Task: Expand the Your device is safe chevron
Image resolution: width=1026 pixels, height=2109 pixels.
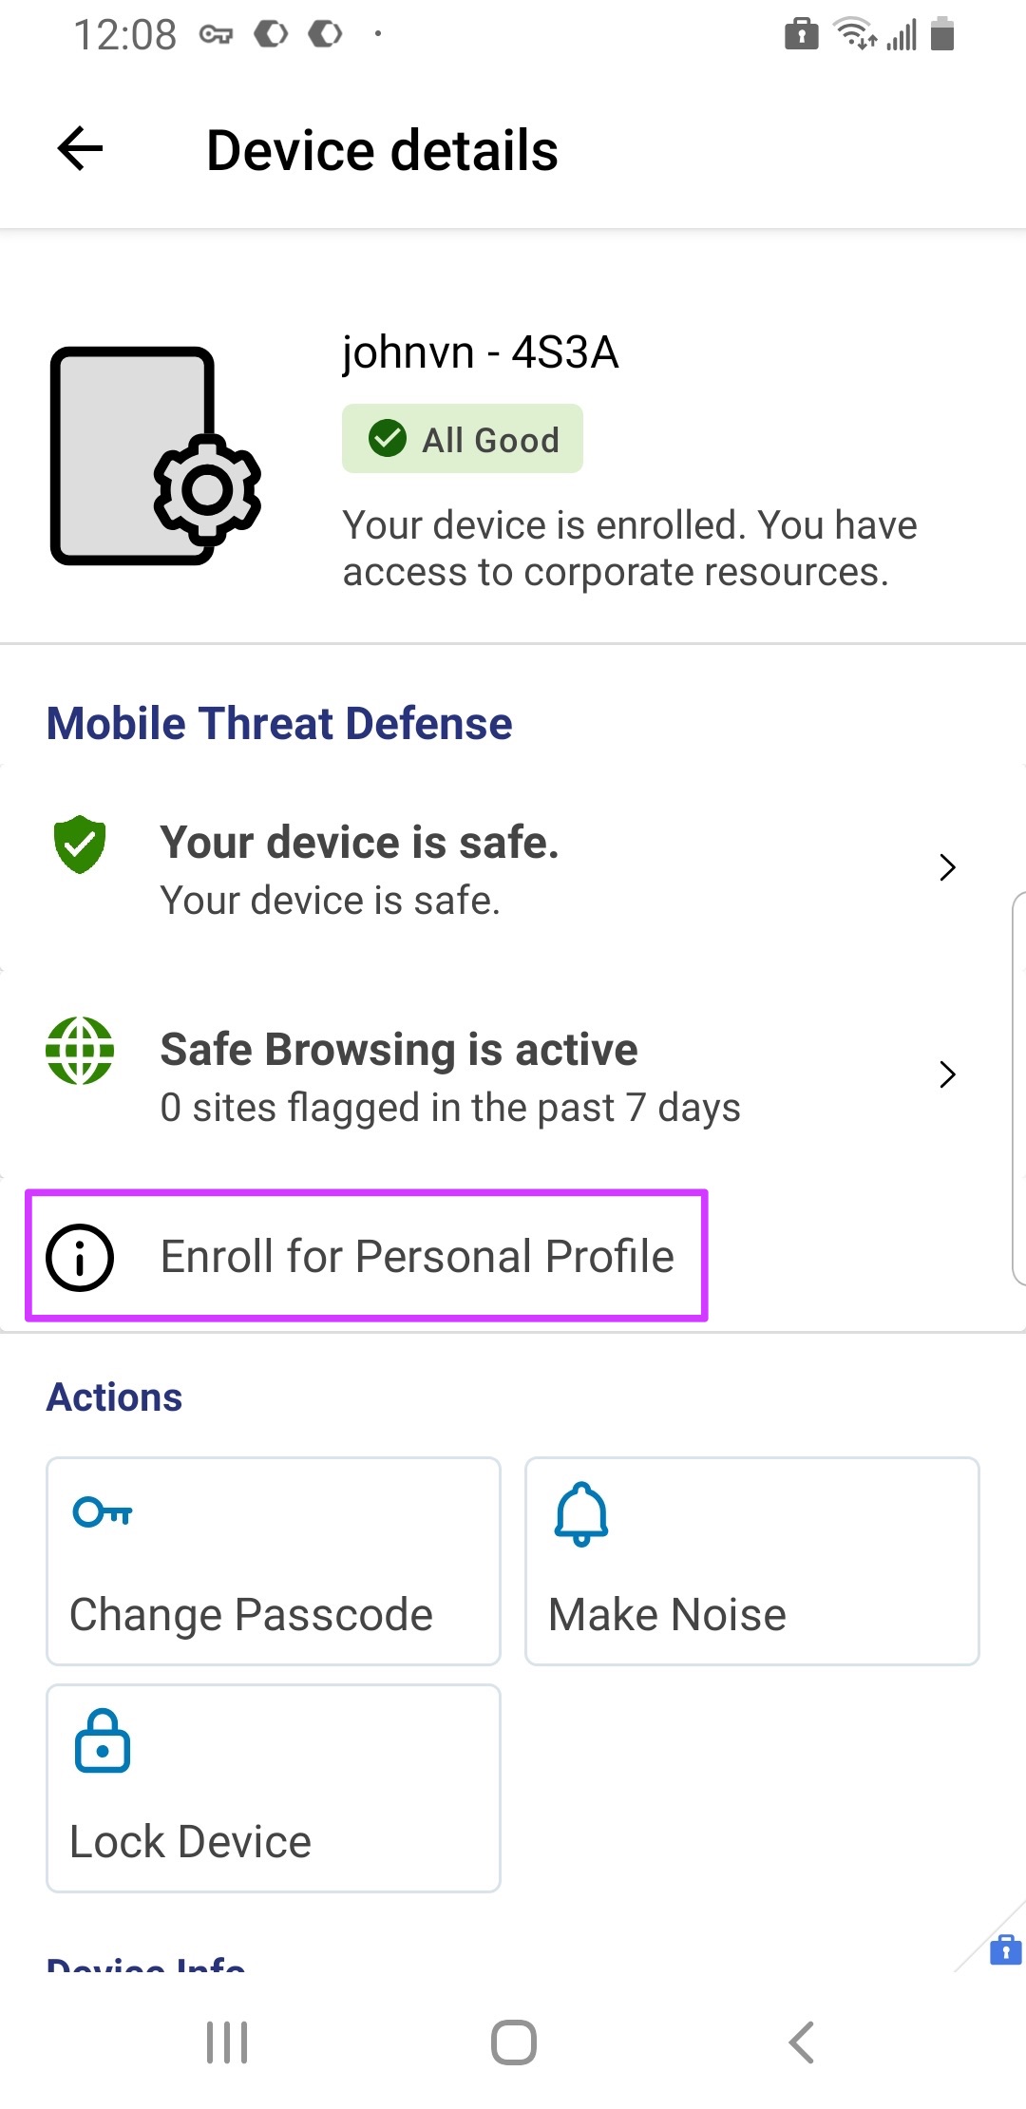Action: [x=947, y=867]
